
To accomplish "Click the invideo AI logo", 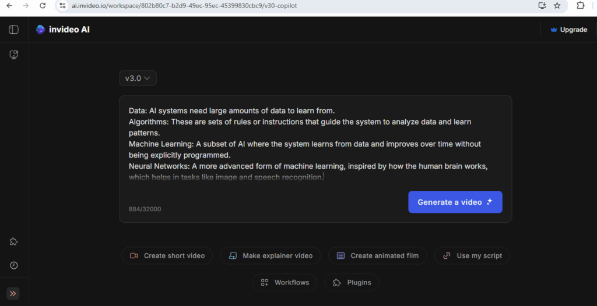I will pos(63,30).
